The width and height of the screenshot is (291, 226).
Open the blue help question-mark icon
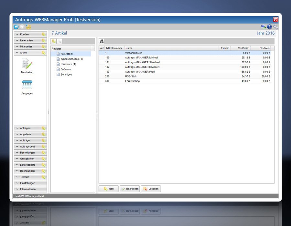point(269,27)
